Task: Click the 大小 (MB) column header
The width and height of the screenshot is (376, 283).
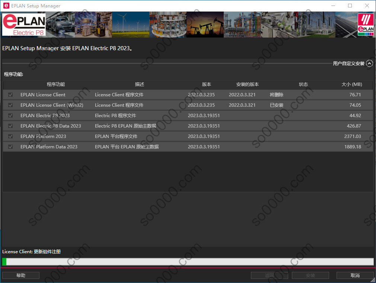Action: pyautogui.click(x=352, y=84)
